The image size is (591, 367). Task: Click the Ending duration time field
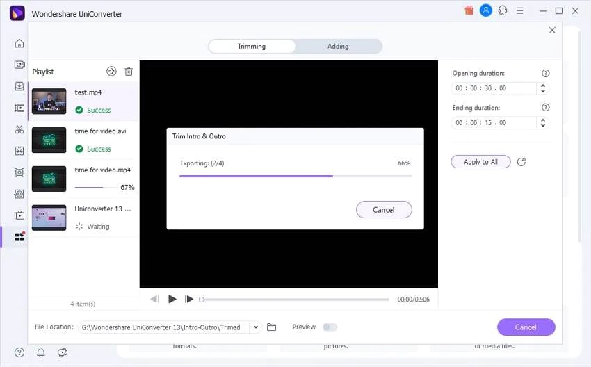(x=494, y=123)
